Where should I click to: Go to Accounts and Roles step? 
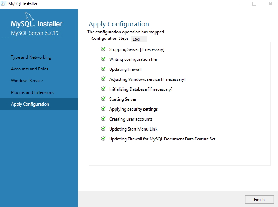tap(30, 69)
